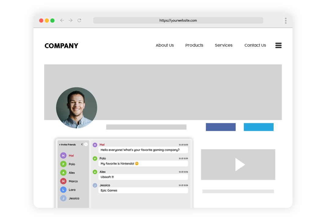
Task: Open the Products page from the navigation
Action: click(194, 45)
